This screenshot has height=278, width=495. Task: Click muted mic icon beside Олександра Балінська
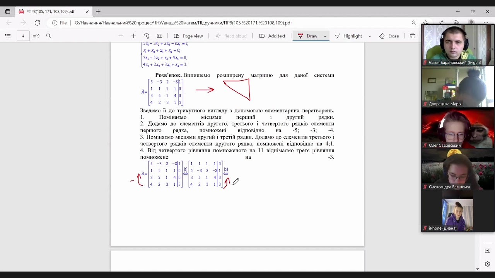[425, 187]
